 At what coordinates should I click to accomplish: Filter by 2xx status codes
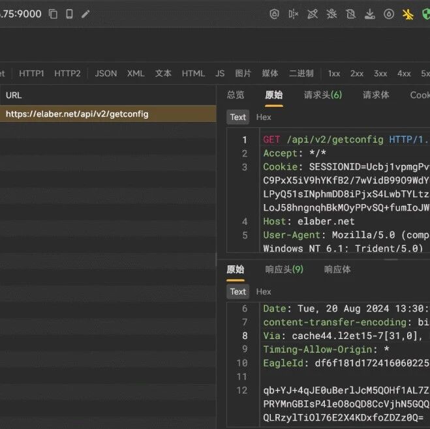pyautogui.click(x=357, y=74)
